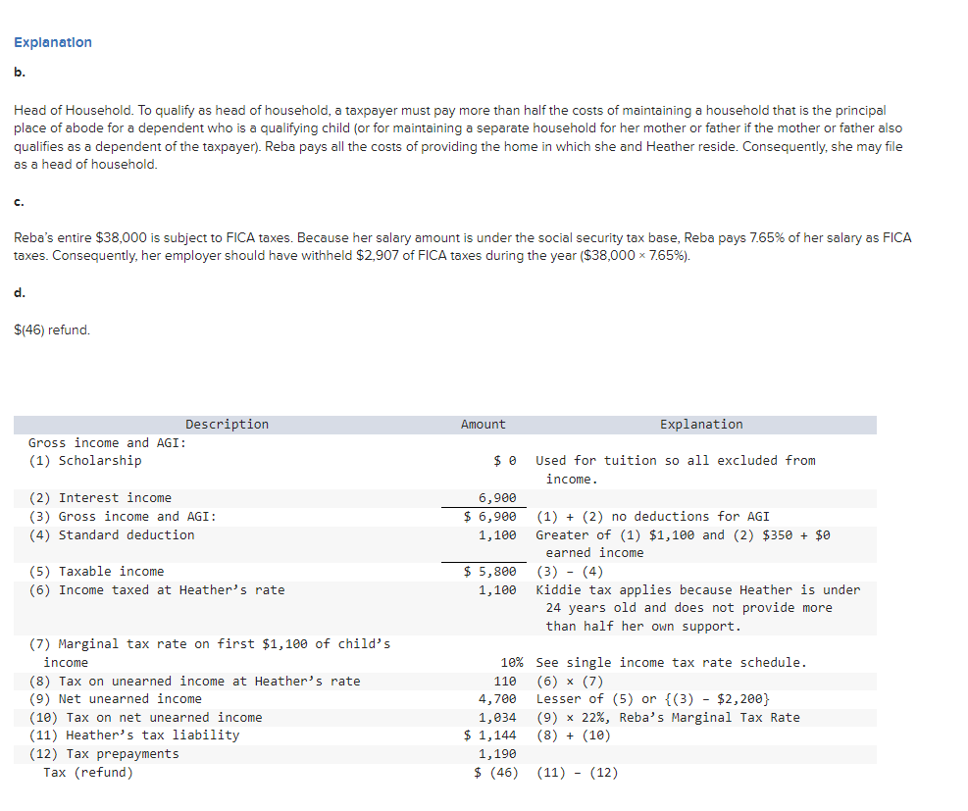Image resolution: width=968 pixels, height=811 pixels.
Task: Select "(3) Gross income and AGI:" row
Action: 123,517
